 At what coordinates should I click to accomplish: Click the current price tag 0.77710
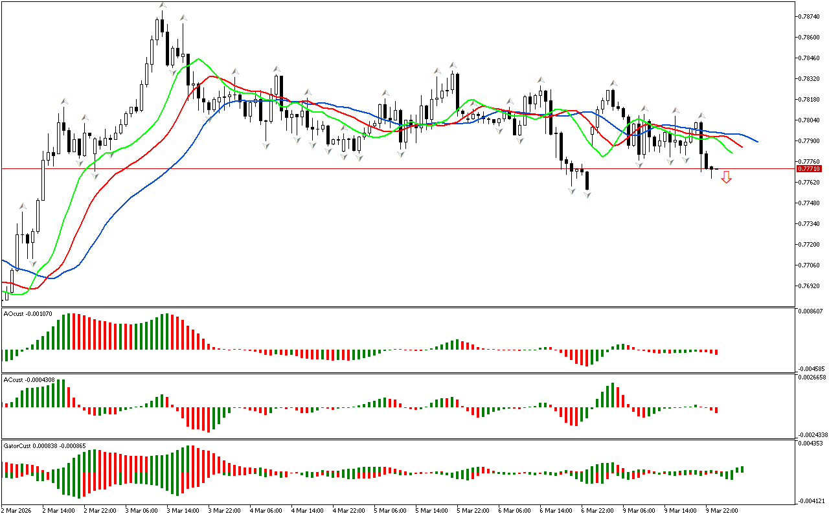810,168
